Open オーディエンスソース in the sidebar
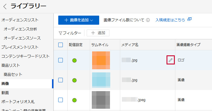 click(x=22, y=38)
